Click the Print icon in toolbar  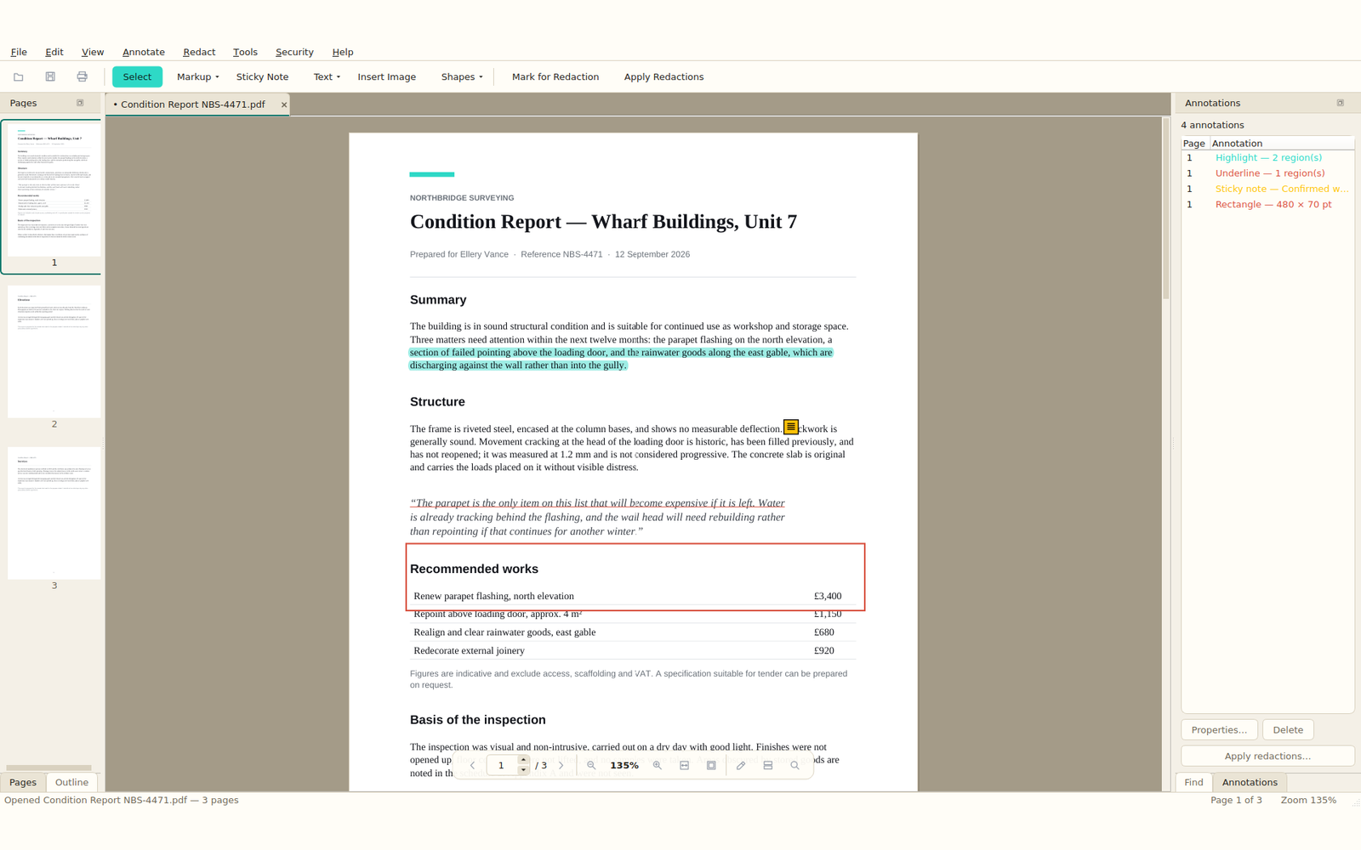tap(83, 76)
